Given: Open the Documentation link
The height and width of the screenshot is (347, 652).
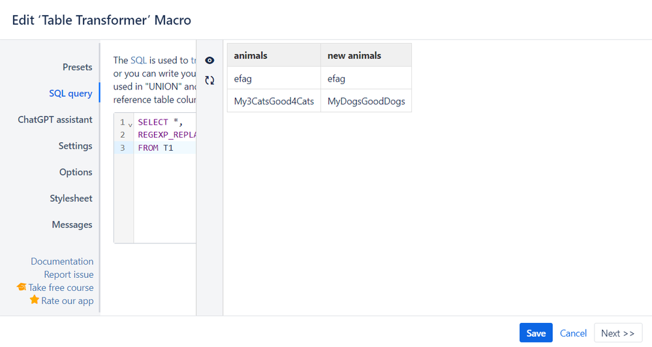Looking at the screenshot, I should [x=62, y=262].
